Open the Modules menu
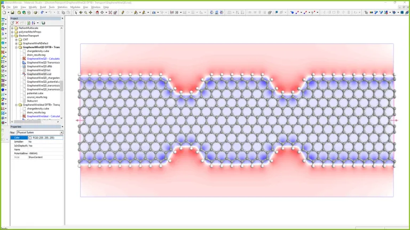Viewport: 410px width, 230px height. click(x=75, y=7)
